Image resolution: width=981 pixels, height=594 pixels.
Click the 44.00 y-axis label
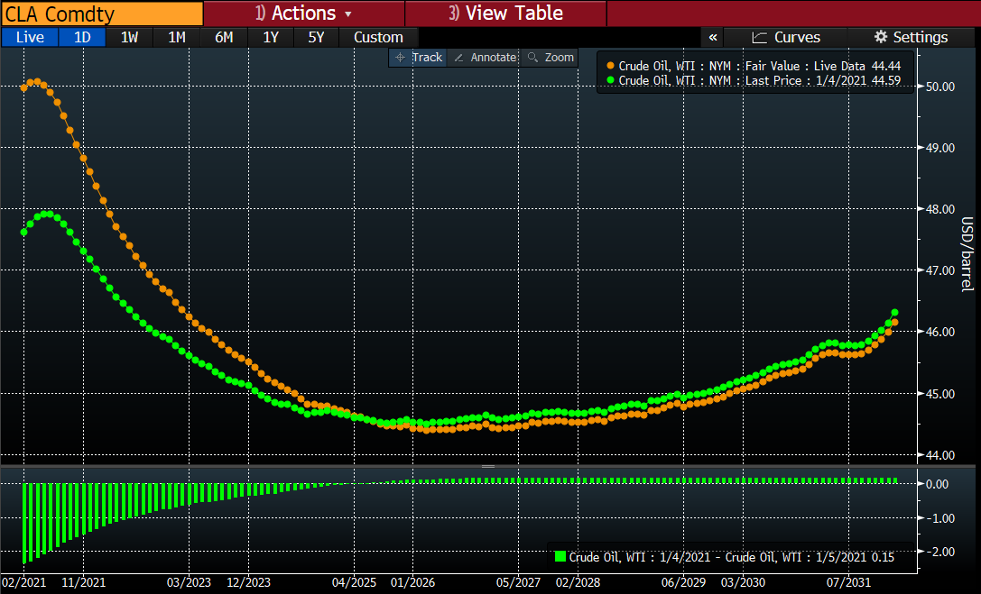[940, 455]
